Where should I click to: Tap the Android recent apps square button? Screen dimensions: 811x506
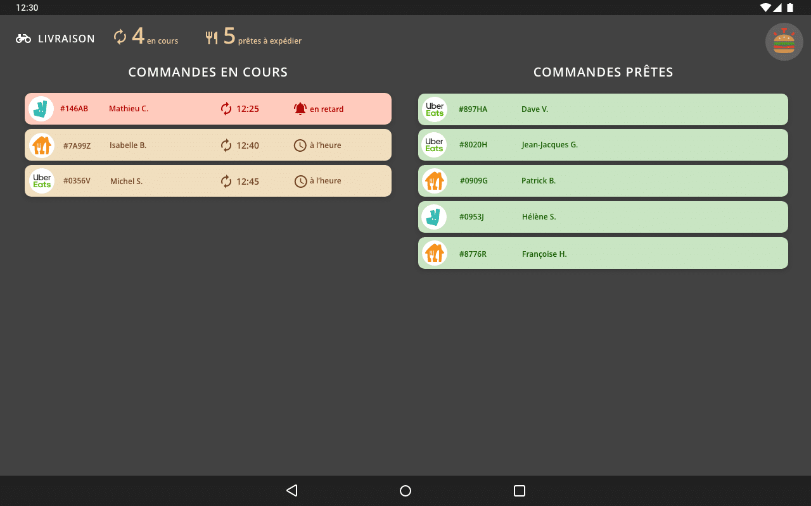tap(520, 491)
